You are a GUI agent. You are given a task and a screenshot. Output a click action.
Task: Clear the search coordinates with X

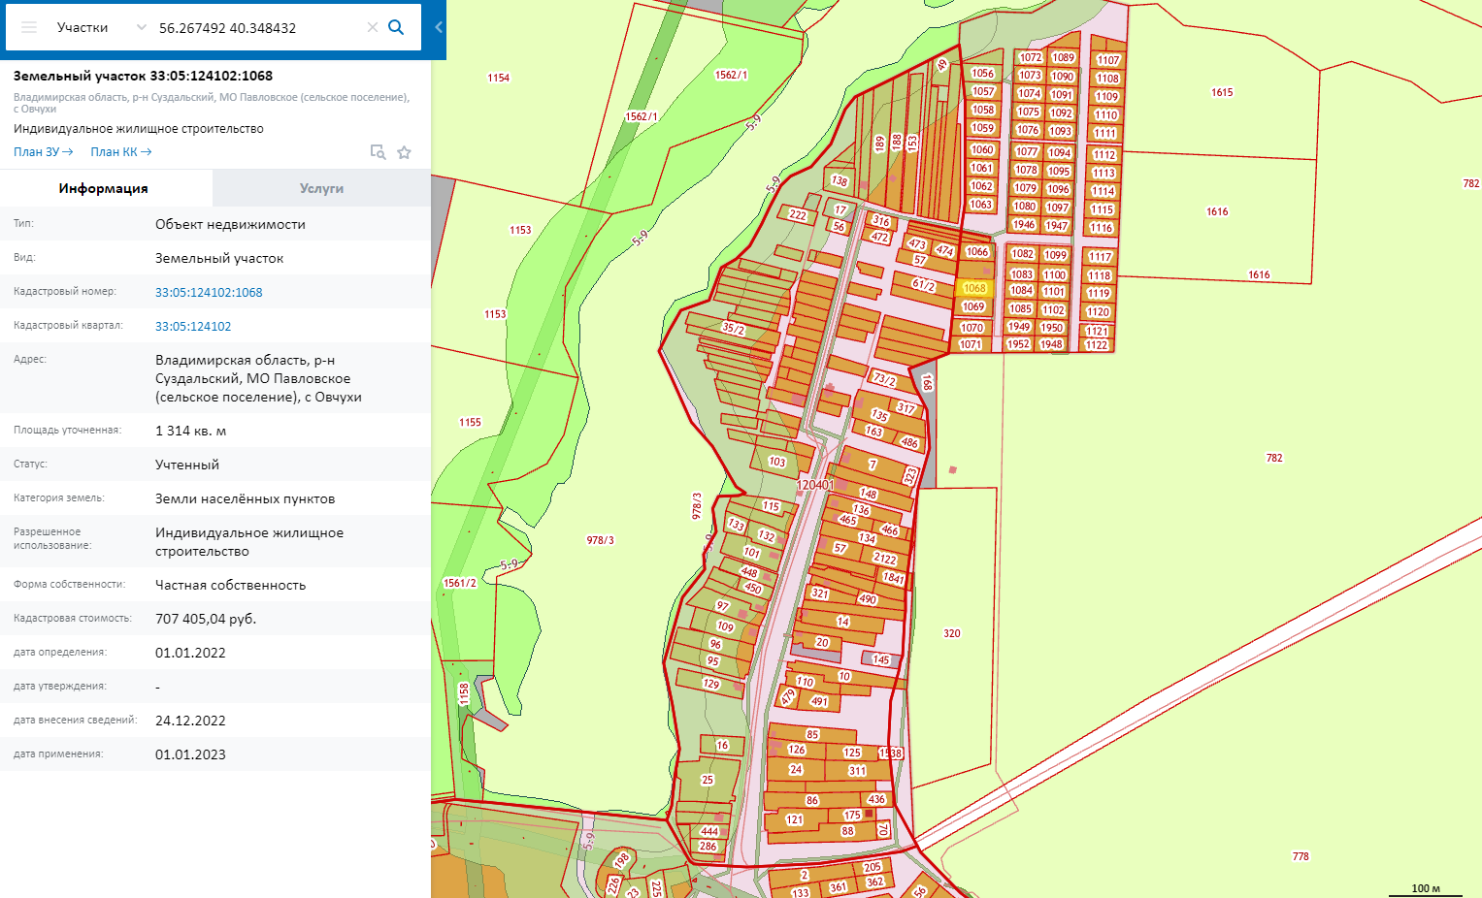tap(372, 27)
